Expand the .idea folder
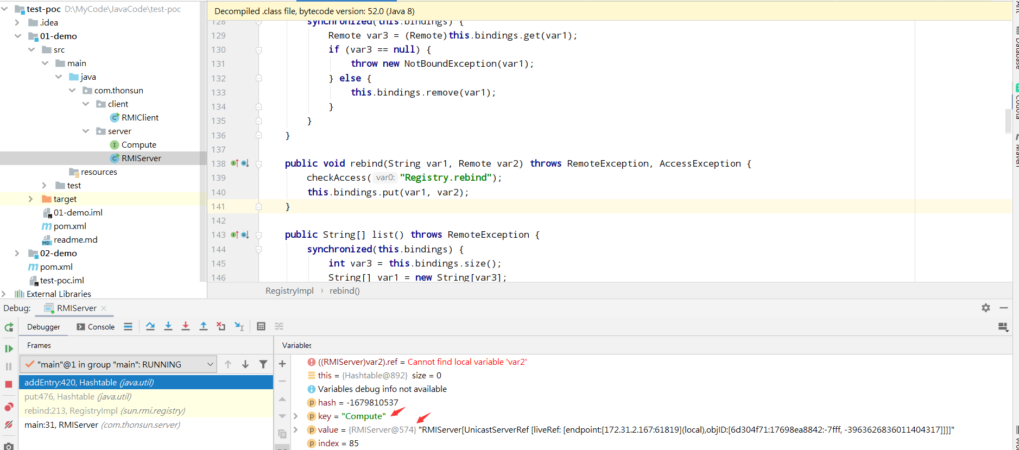Image resolution: width=1019 pixels, height=450 pixels. pos(17,22)
